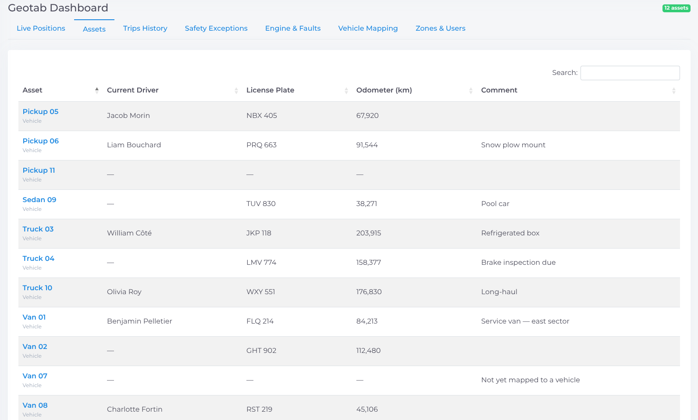Click the Brake inspection due comment
698x420 pixels.
(518, 262)
